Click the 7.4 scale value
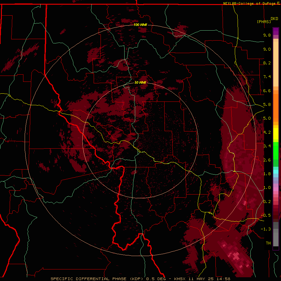Screen dimensions: 281x281 (267, 77)
